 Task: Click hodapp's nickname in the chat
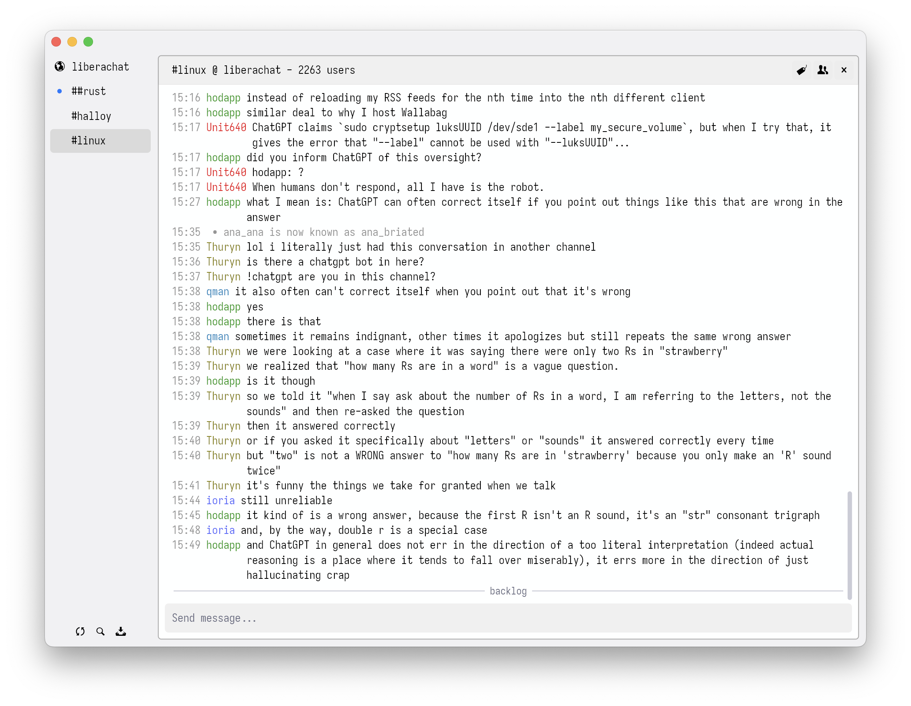223,97
